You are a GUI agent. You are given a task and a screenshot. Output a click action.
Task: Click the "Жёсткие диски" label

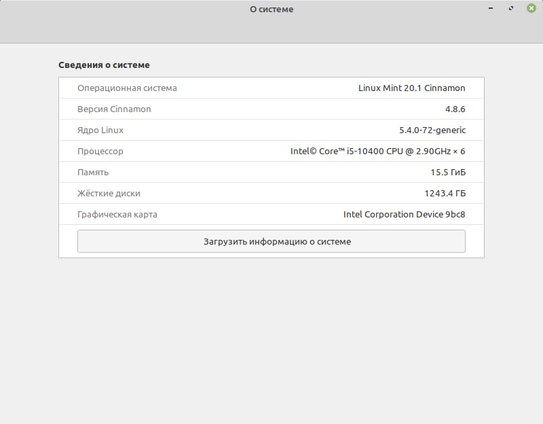point(109,194)
